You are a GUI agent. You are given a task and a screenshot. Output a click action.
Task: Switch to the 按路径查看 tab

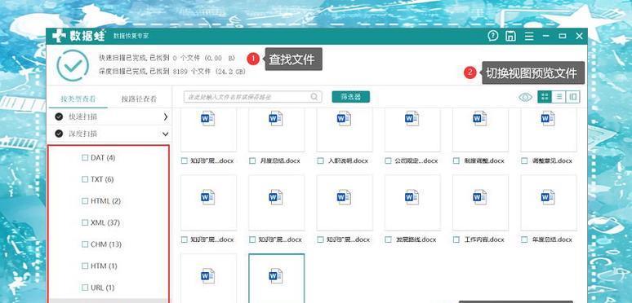tap(139, 99)
